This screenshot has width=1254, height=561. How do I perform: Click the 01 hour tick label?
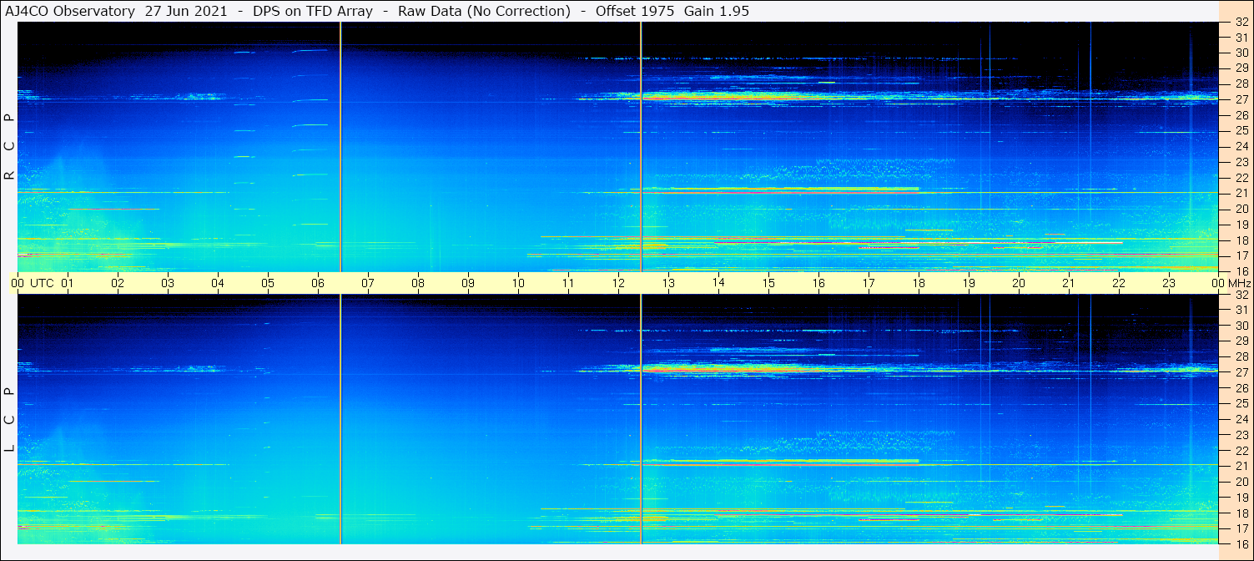68,283
